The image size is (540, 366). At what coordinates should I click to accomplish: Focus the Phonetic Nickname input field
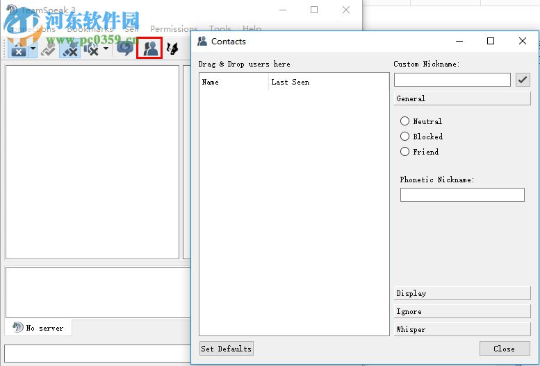[x=462, y=195]
